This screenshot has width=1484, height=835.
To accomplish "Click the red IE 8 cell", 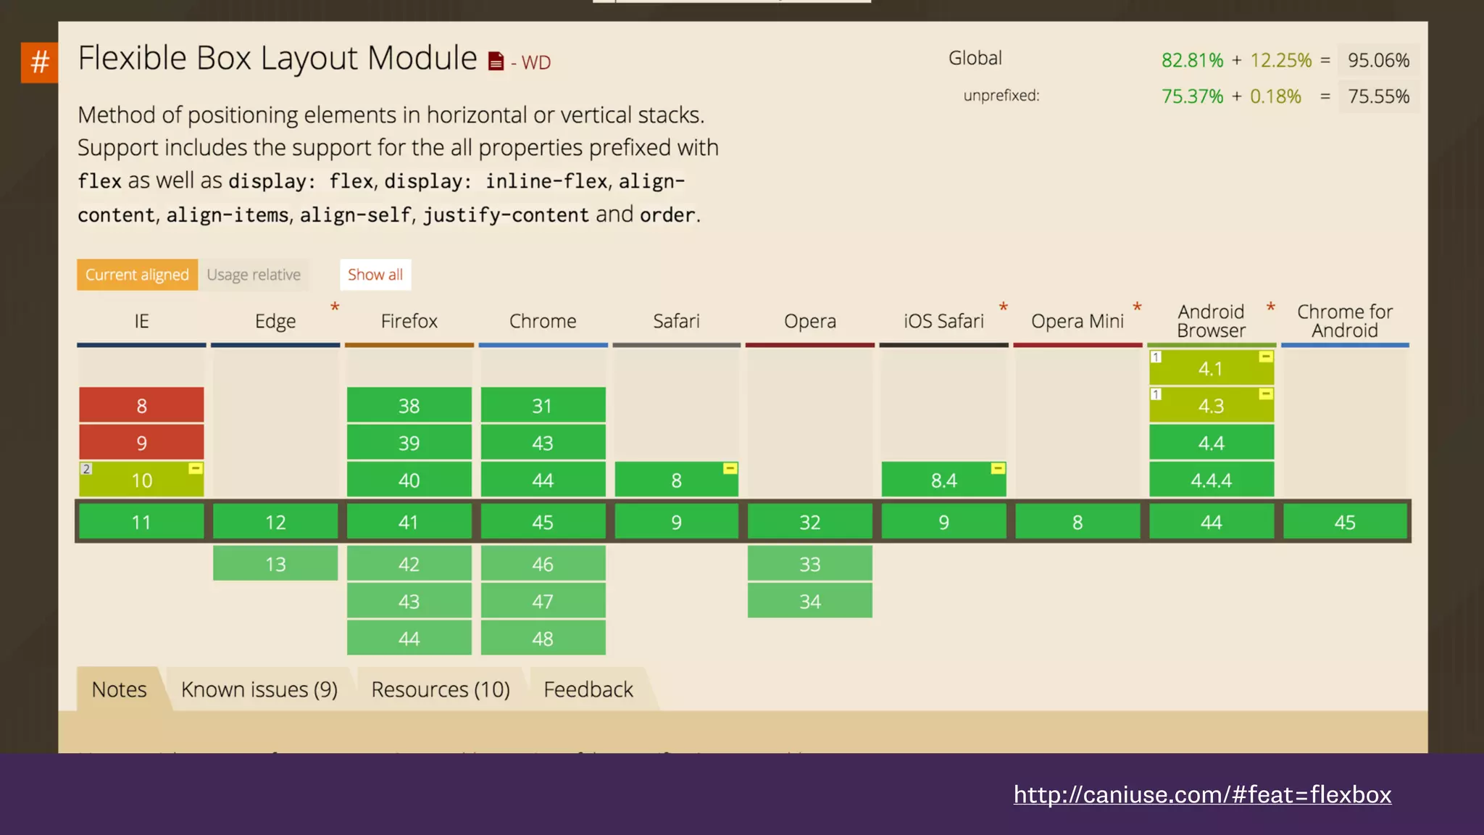I will [141, 405].
